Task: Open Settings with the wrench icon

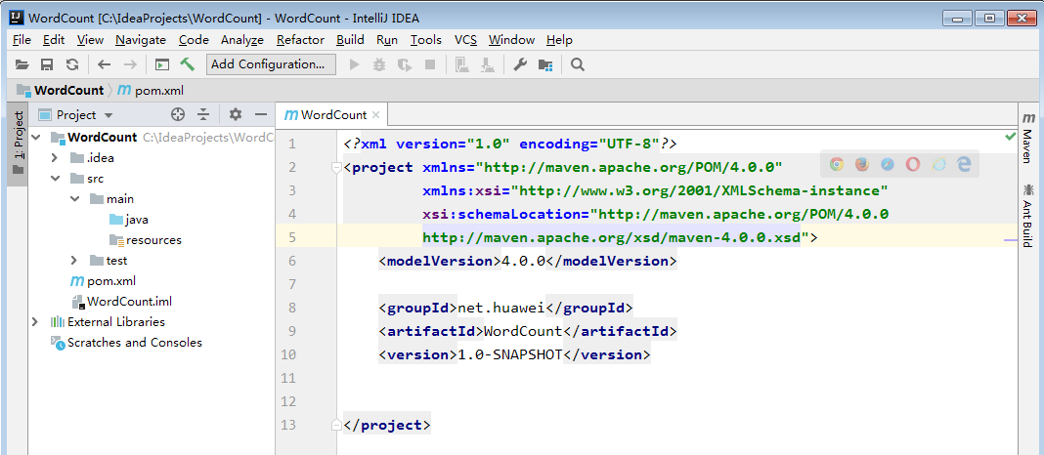Action: (x=520, y=64)
